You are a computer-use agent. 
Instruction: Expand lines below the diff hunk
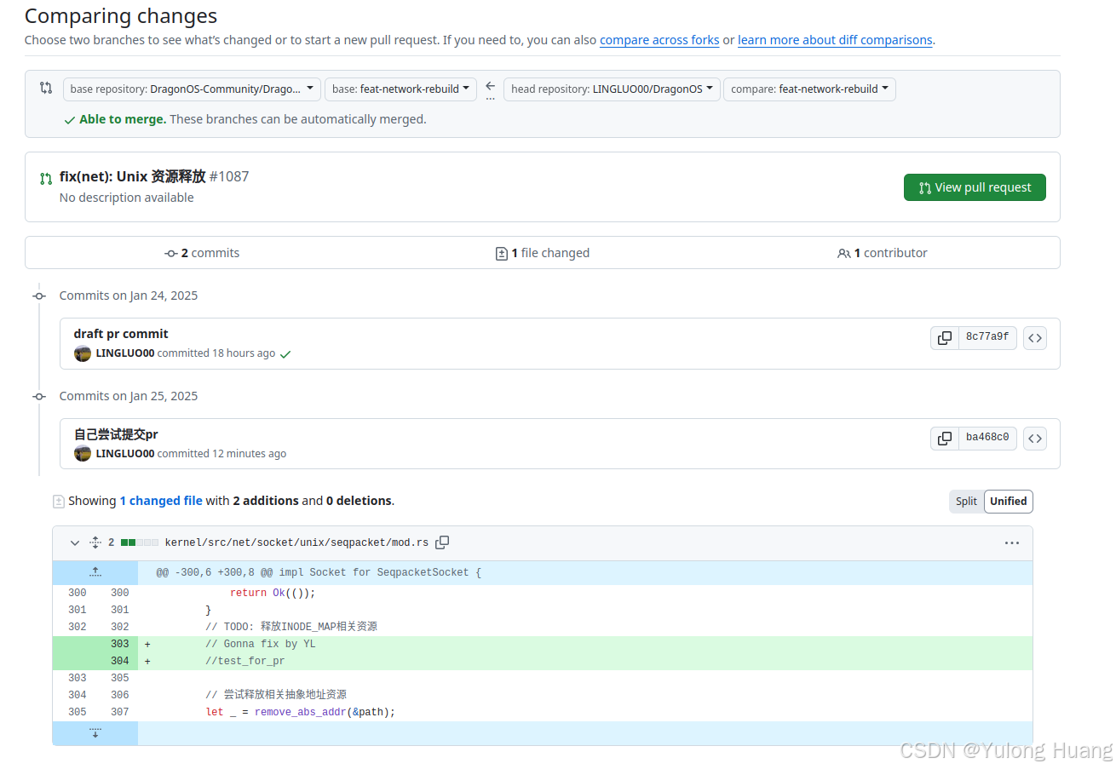95,733
